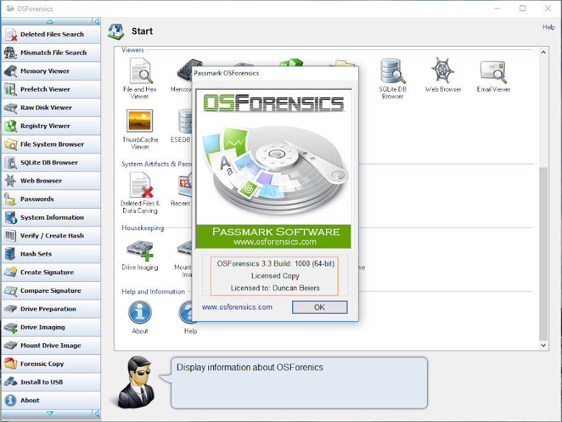Click the 'Housekeeping' section heading
The height and width of the screenshot is (422, 562).
coord(142,228)
